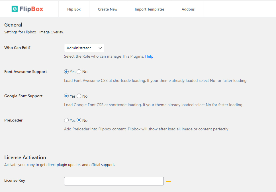
Task: Click the 'Load Google Font CSS' description
Action: [x=153, y=105]
